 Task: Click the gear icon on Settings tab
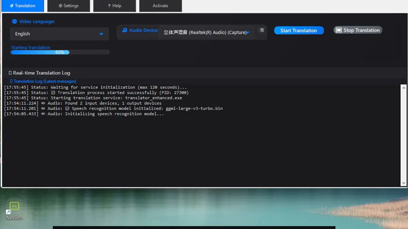click(x=60, y=6)
